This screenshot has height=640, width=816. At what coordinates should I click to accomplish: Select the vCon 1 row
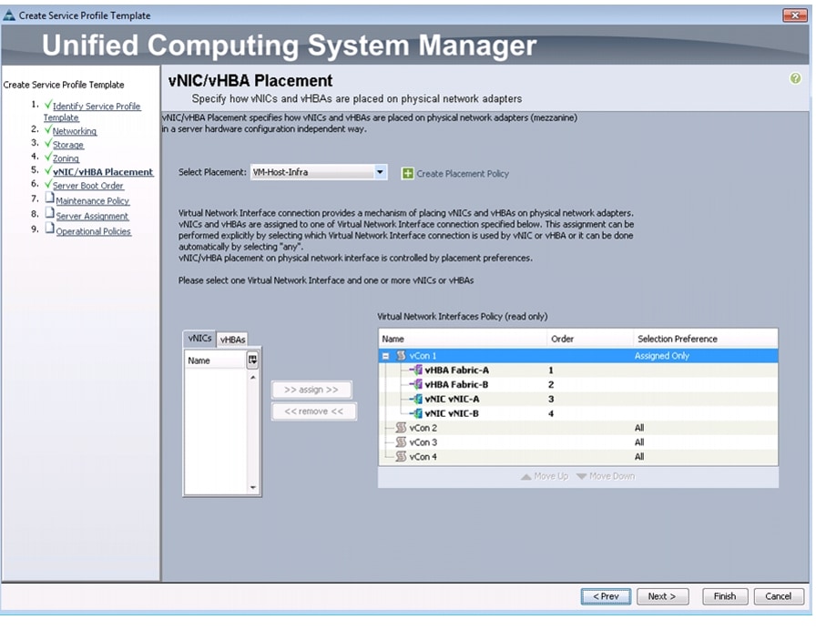coord(578,356)
